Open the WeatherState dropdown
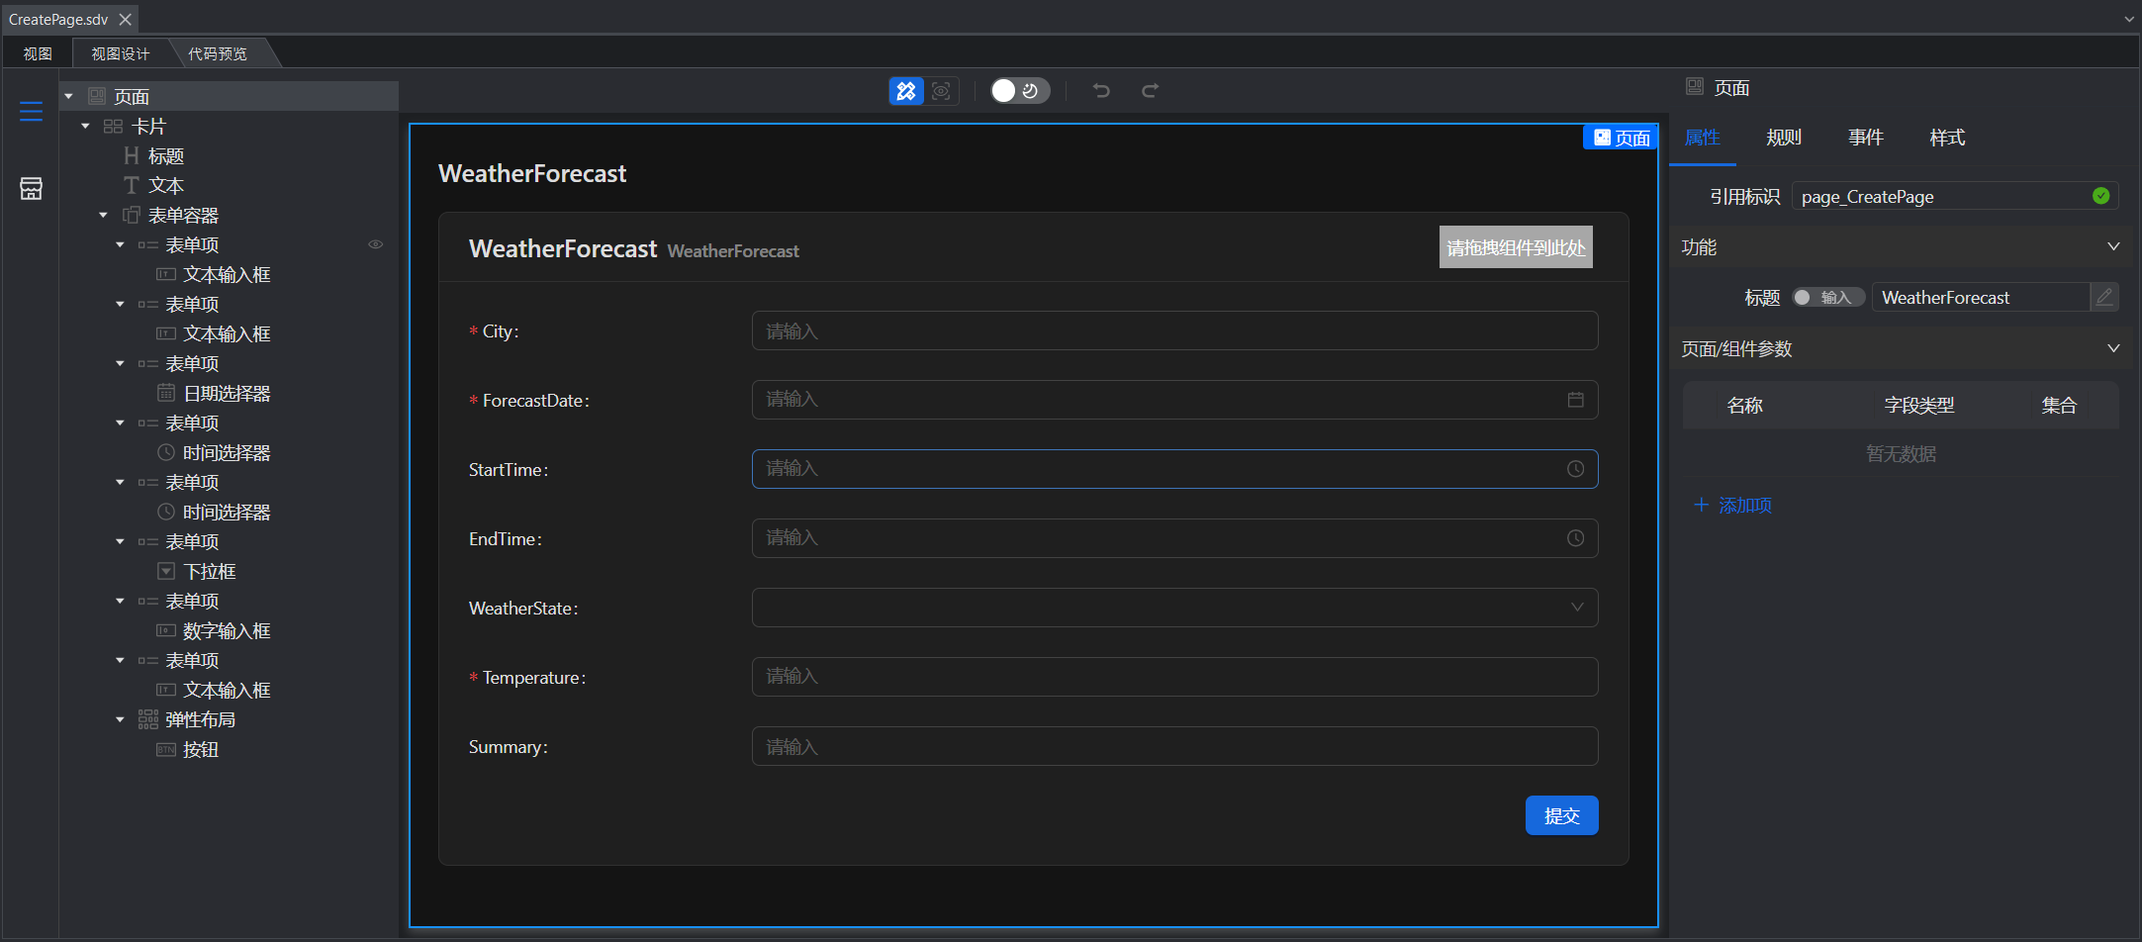Image resolution: width=2142 pixels, height=942 pixels. tap(1174, 608)
